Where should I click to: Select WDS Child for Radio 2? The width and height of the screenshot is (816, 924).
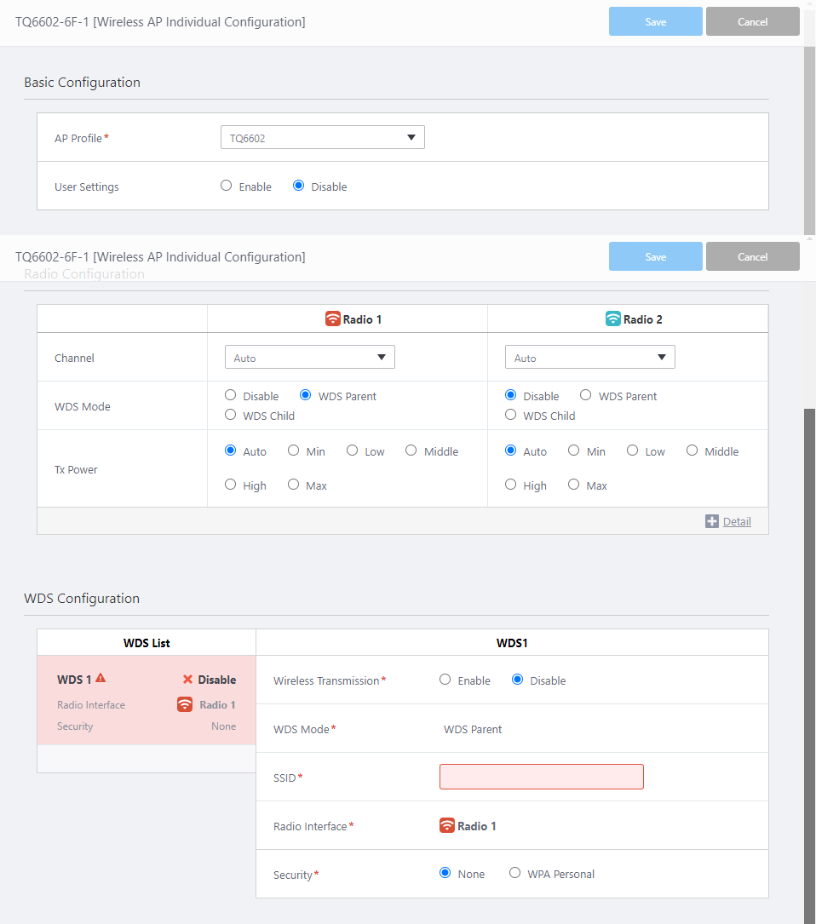click(x=510, y=414)
